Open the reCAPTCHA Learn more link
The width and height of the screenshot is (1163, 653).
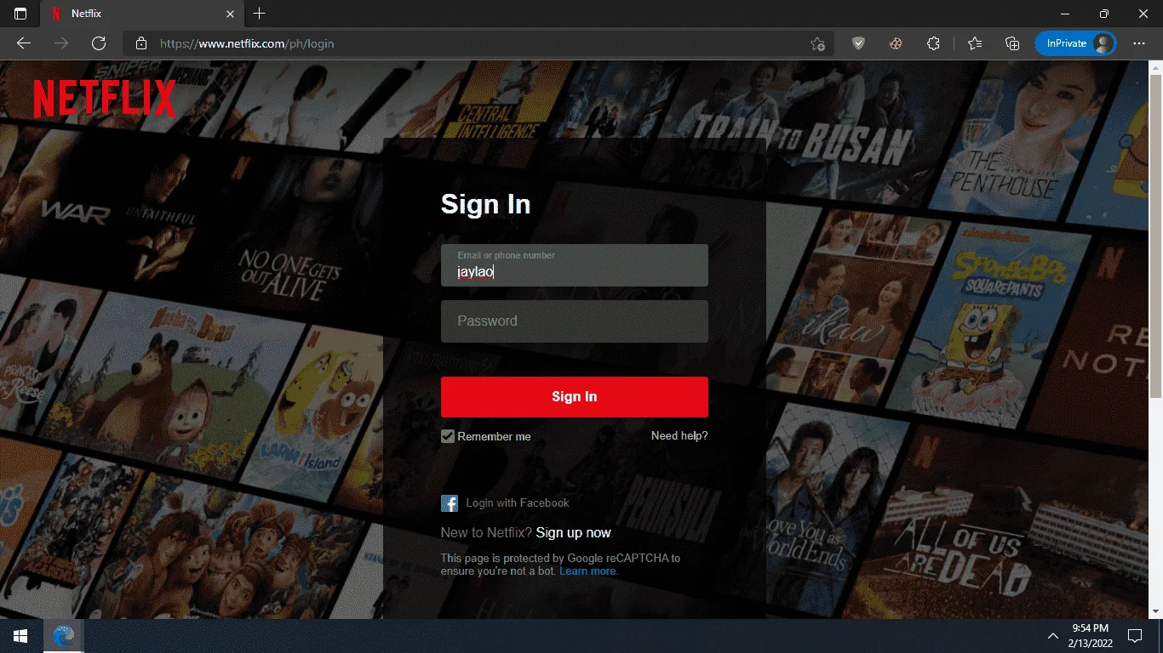587,571
